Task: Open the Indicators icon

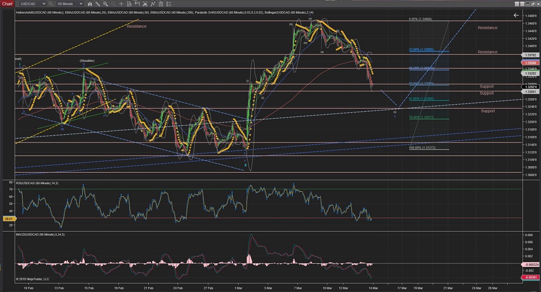Action: click(x=153, y=4)
